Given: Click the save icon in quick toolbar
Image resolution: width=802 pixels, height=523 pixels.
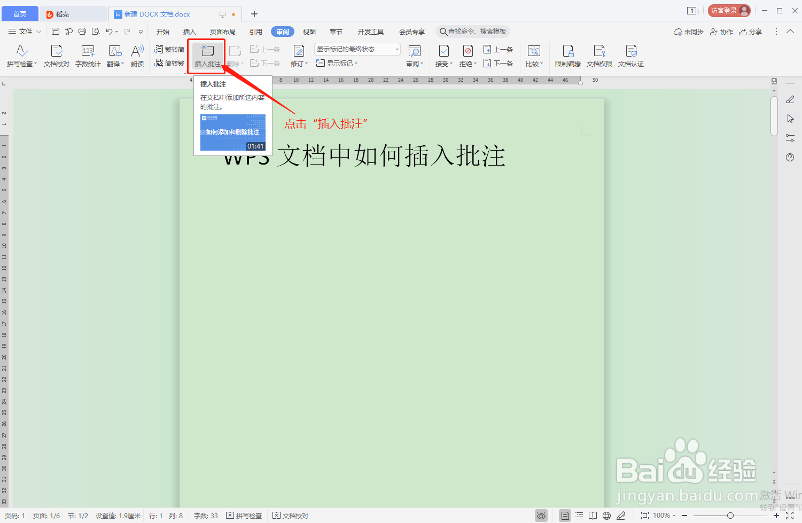Looking at the screenshot, I should pyautogui.click(x=56, y=32).
